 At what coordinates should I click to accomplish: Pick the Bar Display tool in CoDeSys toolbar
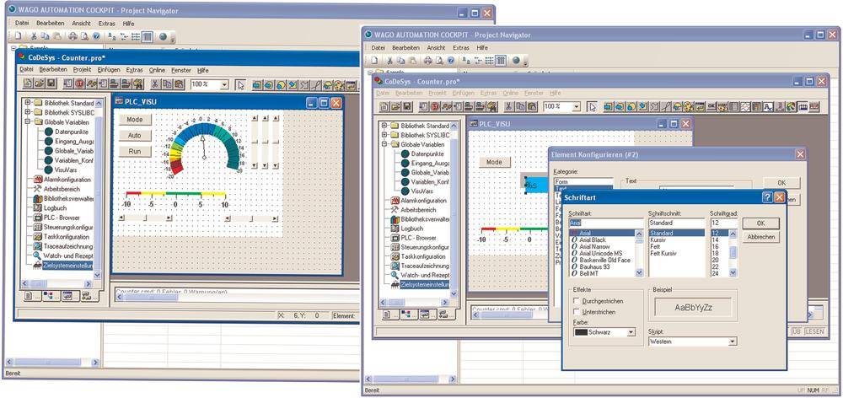tap(803, 106)
